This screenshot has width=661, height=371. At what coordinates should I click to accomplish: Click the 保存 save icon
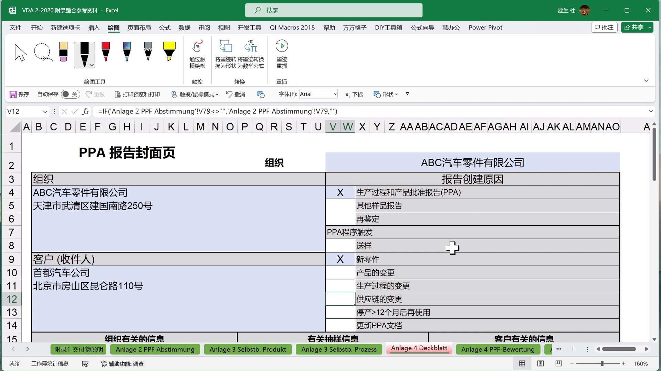(x=13, y=94)
